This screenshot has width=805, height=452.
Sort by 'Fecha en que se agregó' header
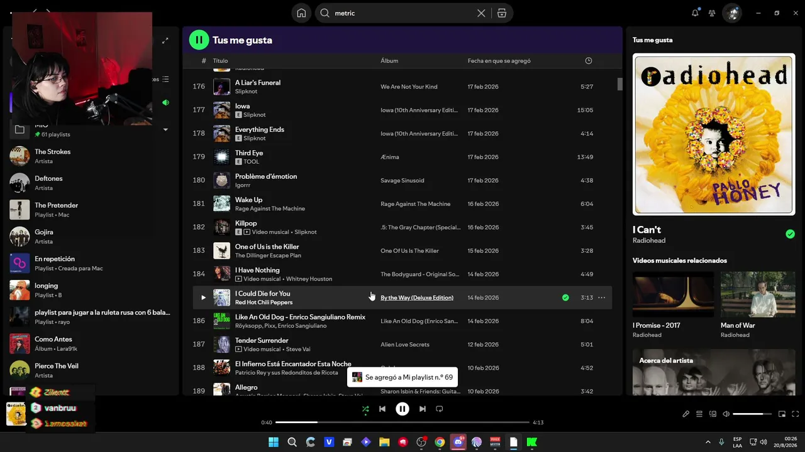[x=499, y=61]
